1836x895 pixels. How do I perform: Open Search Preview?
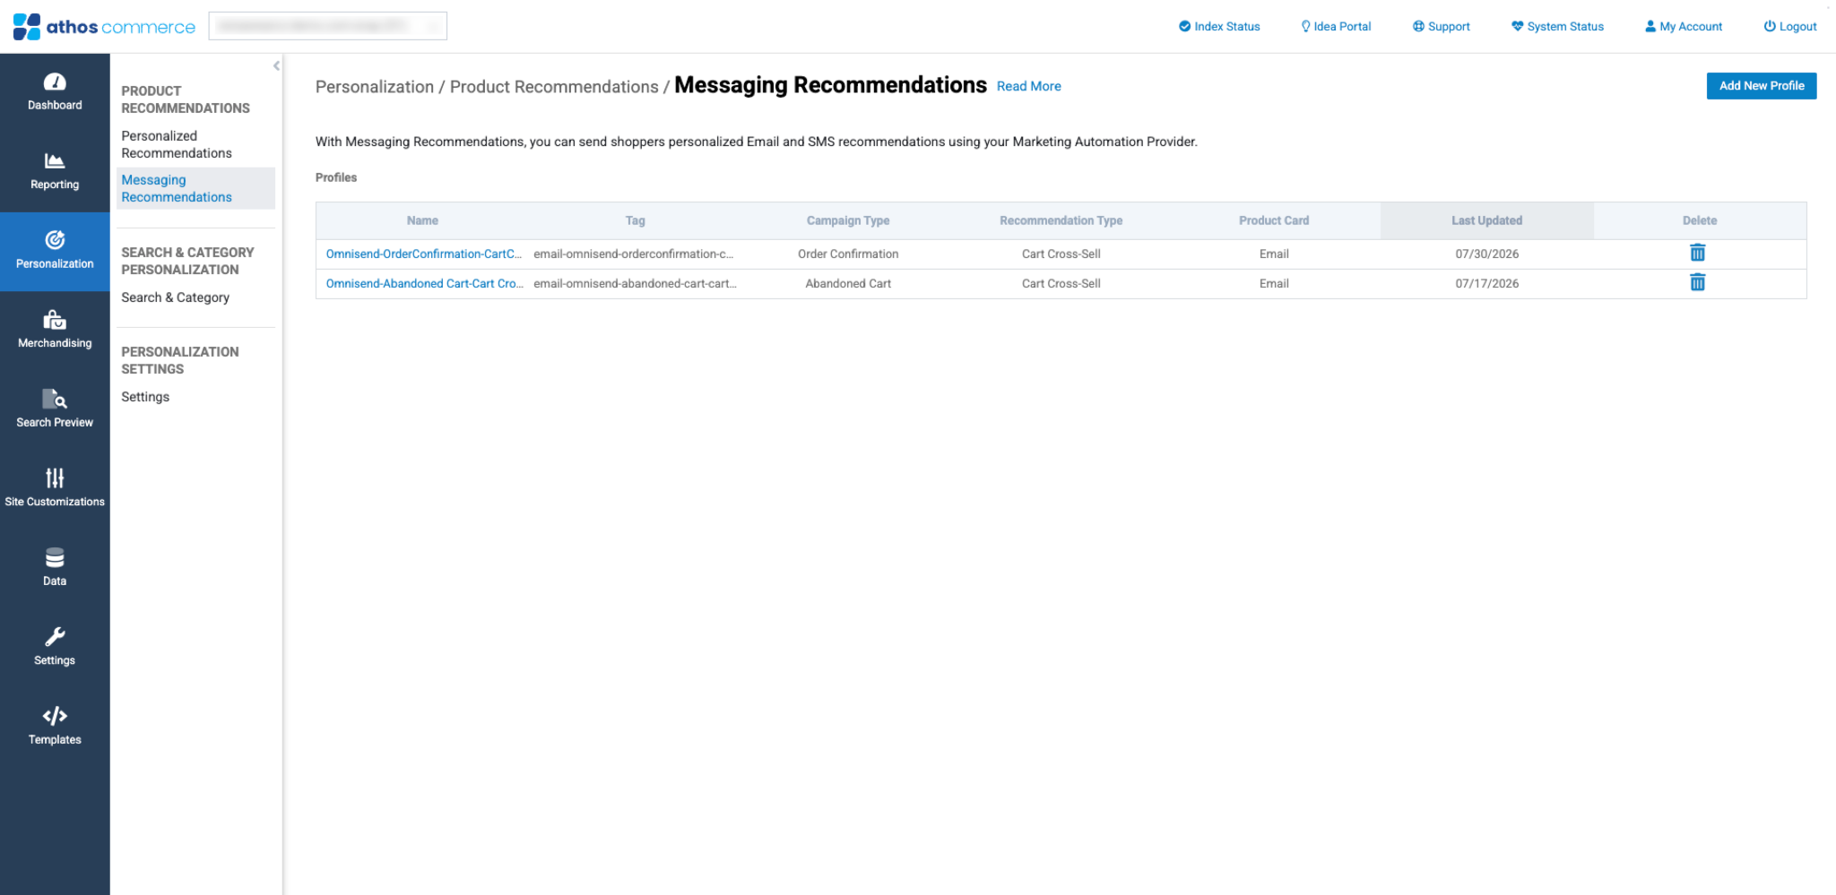click(55, 410)
